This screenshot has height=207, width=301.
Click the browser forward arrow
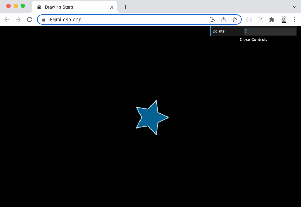[x=18, y=20]
